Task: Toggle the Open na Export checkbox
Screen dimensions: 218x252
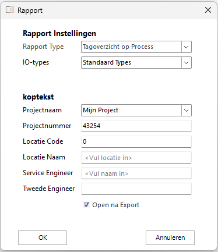Action: pyautogui.click(x=86, y=205)
